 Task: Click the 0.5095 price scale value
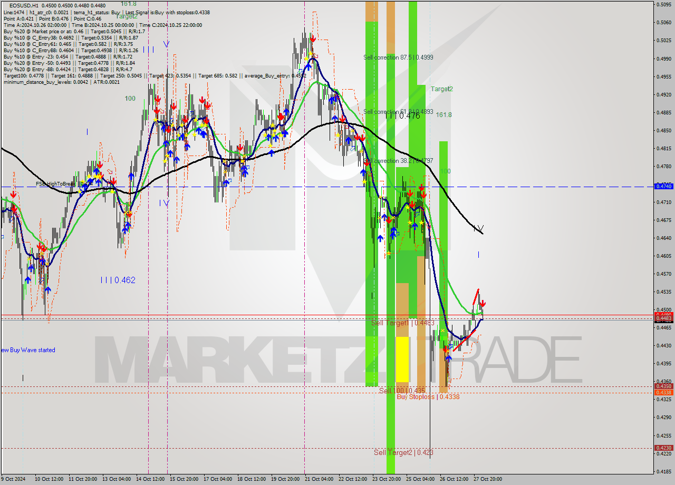click(664, 5)
